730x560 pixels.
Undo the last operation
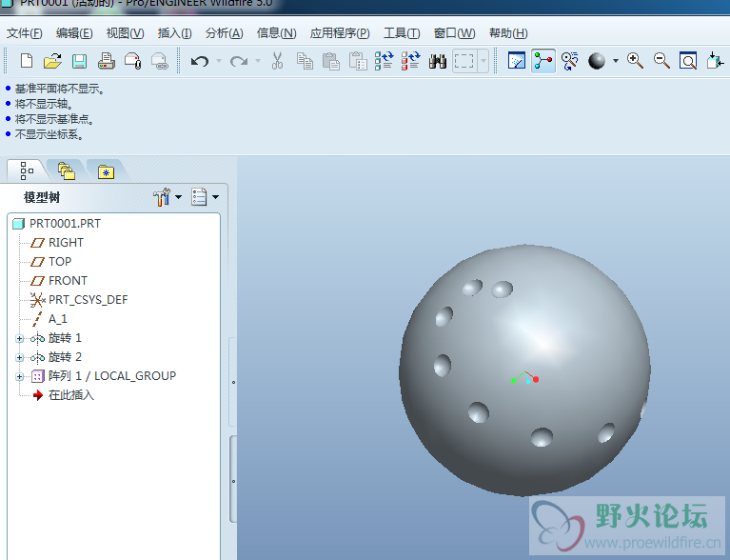click(200, 61)
